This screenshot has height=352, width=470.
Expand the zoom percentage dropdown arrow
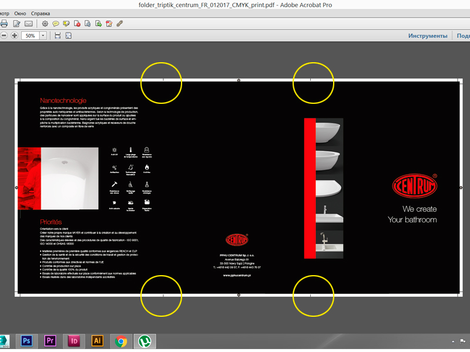click(43, 36)
